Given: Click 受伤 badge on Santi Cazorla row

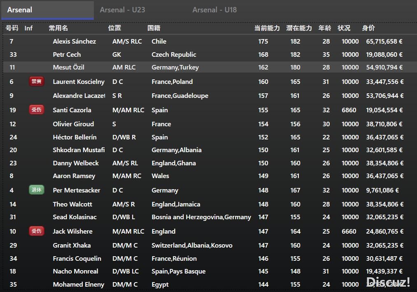Looking at the screenshot, I should (37, 110).
